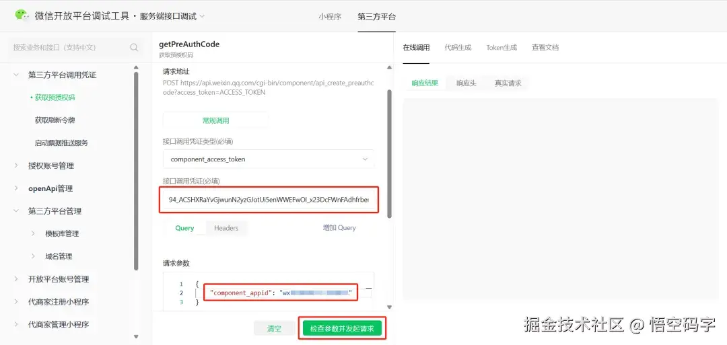Screen dimensions: 727x345
Task: Open the 在线调用 tab
Action: 416,47
